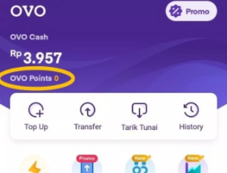Viewport: 227px width, 173px height.
Task: Tap the Transfer up-arrow icon
Action: pyautogui.click(x=88, y=110)
